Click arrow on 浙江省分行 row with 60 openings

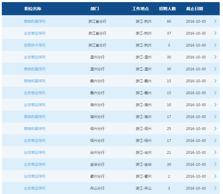pos(215,21)
